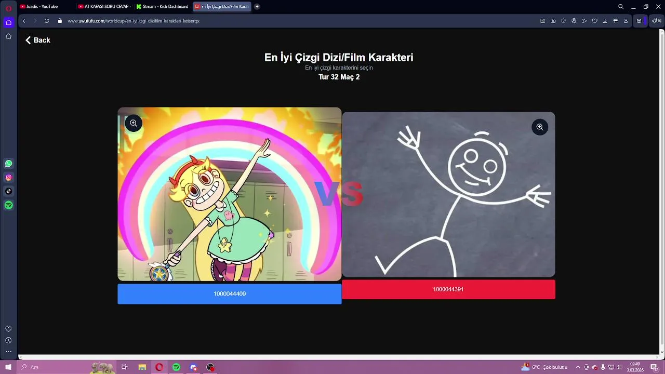665x374 pixels.
Task: Select the En İyi Çizgi Dizi/Film tab
Action: point(222,7)
